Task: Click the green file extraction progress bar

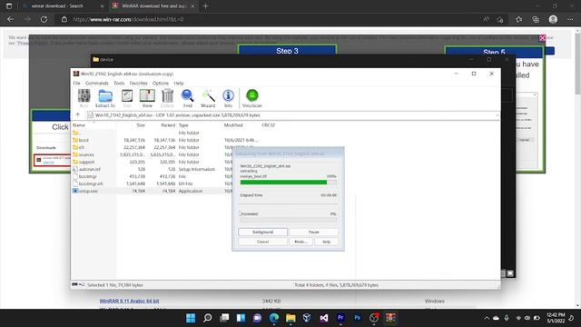Action: click(289, 182)
